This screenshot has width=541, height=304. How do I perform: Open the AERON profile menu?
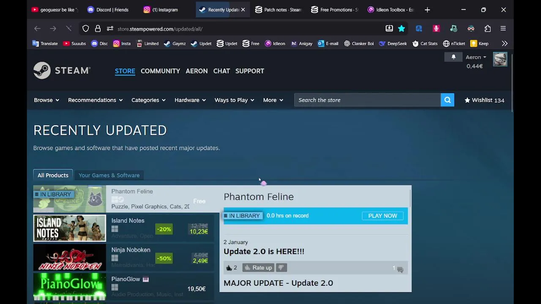(197, 71)
